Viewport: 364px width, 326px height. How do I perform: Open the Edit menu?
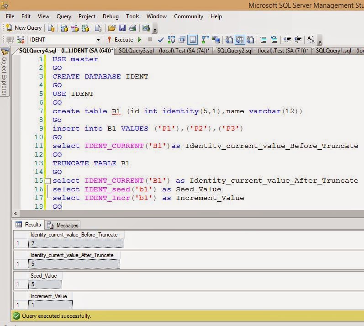(x=26, y=16)
